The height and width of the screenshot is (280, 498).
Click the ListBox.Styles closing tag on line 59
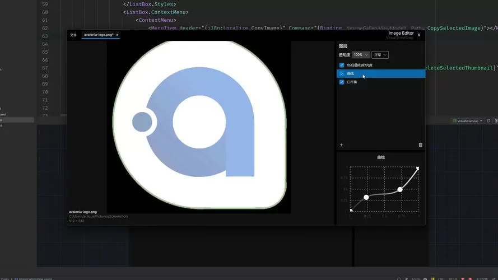tap(150, 4)
